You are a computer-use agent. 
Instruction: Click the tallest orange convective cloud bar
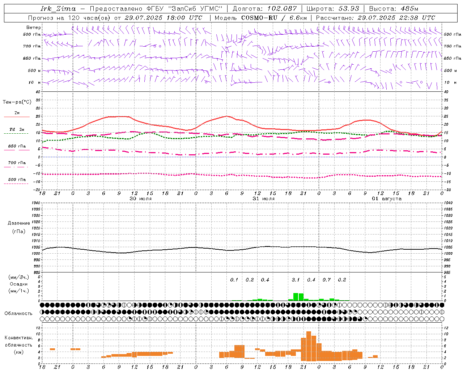coord(309,346)
